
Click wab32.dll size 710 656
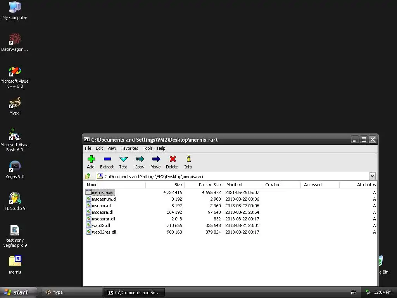coord(174,225)
